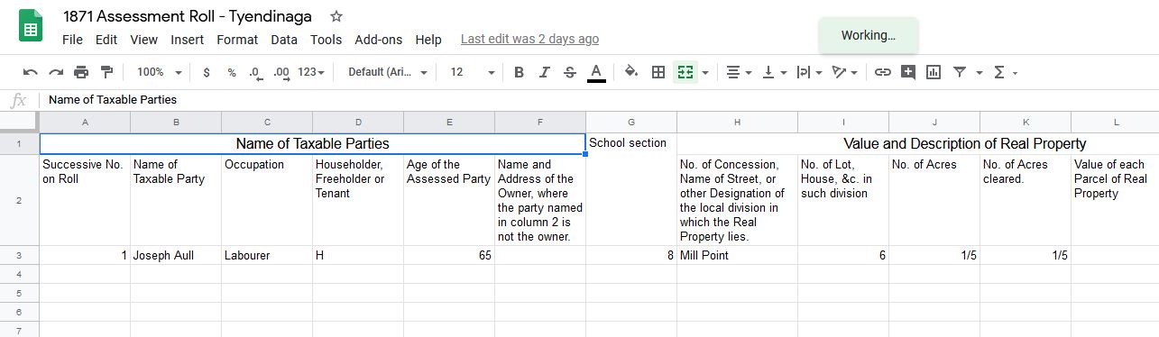Image resolution: width=1159 pixels, height=337 pixels.
Task: Expand the merge type dropdown arrow
Action: [704, 72]
